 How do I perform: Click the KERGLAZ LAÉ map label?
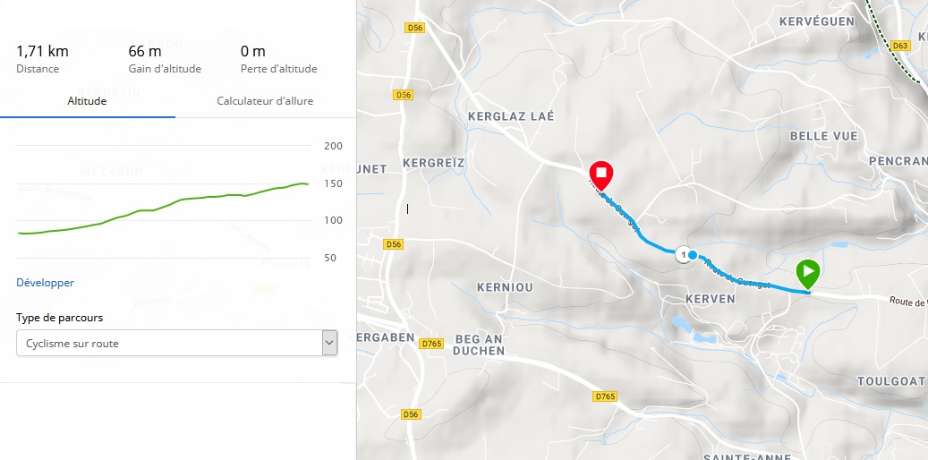[x=511, y=116]
